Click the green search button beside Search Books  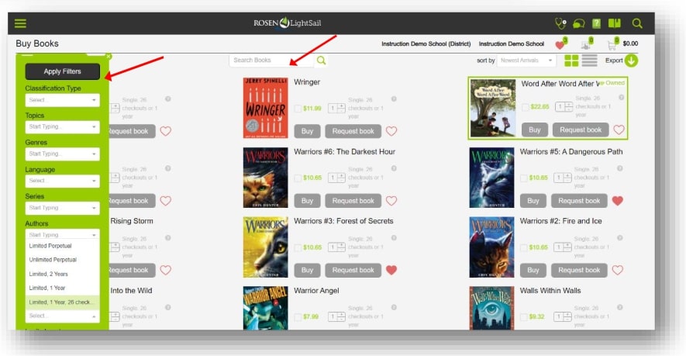click(321, 60)
